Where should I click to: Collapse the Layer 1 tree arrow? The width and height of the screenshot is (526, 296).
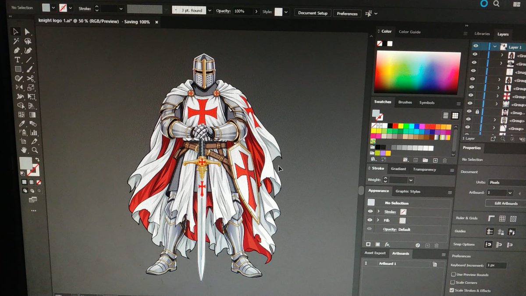(x=495, y=46)
